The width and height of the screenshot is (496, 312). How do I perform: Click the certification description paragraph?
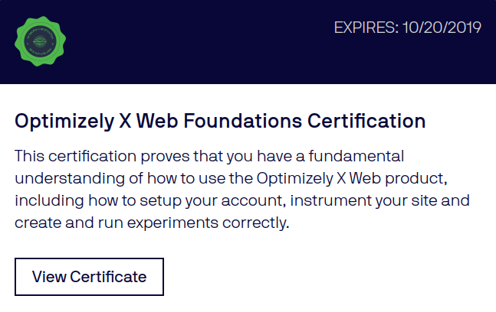click(x=241, y=190)
